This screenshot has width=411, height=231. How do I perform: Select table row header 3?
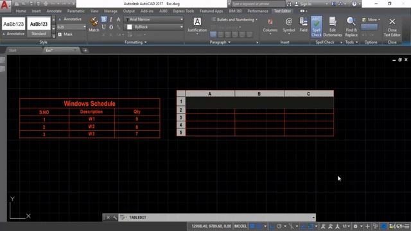pos(181,117)
